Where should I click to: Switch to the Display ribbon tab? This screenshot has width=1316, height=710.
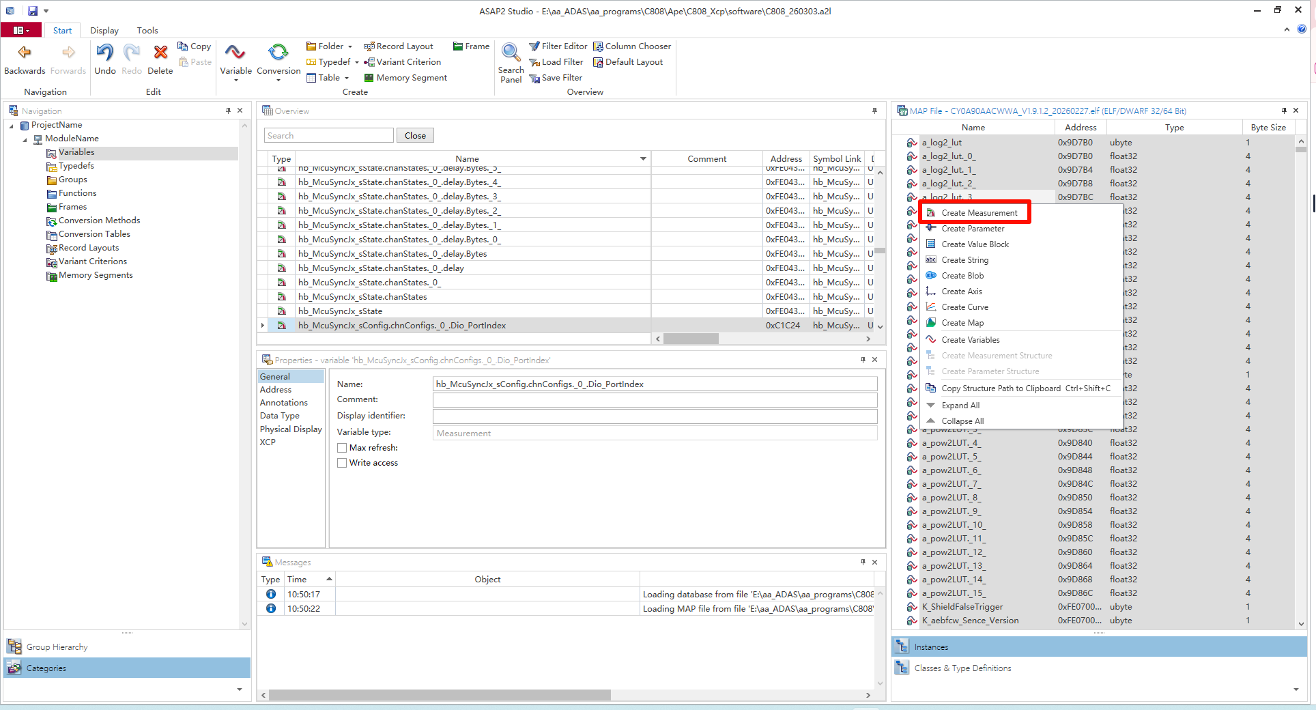(104, 30)
